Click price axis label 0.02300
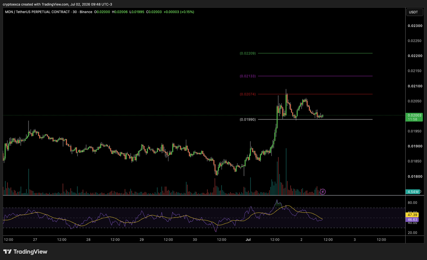Viewport: 427px width, 260px height. 415,26
